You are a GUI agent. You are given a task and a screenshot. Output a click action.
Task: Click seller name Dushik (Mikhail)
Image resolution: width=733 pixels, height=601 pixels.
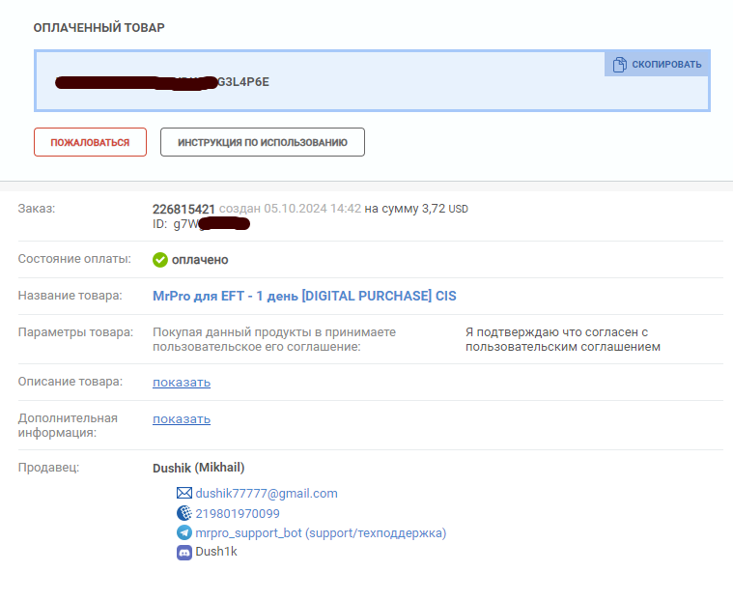coord(199,468)
